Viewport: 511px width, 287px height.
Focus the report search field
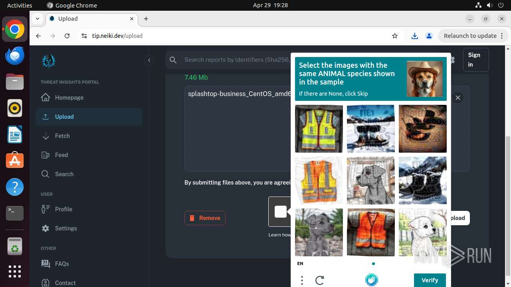coord(236,60)
